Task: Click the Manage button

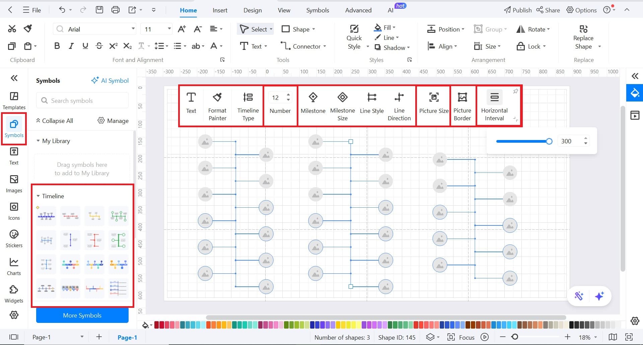Action: point(113,121)
